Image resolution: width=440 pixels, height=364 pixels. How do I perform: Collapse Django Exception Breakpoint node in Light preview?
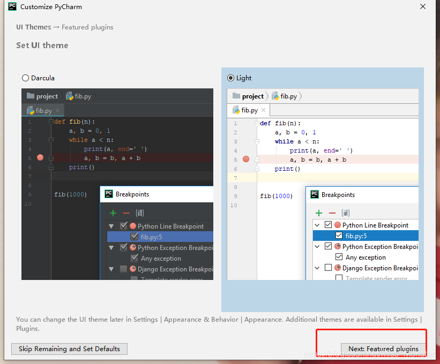[x=317, y=268]
